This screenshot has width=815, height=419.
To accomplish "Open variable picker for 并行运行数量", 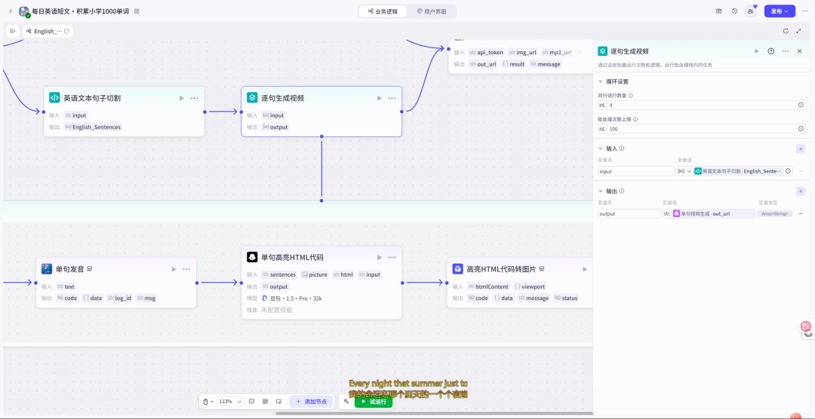I will click(x=801, y=105).
